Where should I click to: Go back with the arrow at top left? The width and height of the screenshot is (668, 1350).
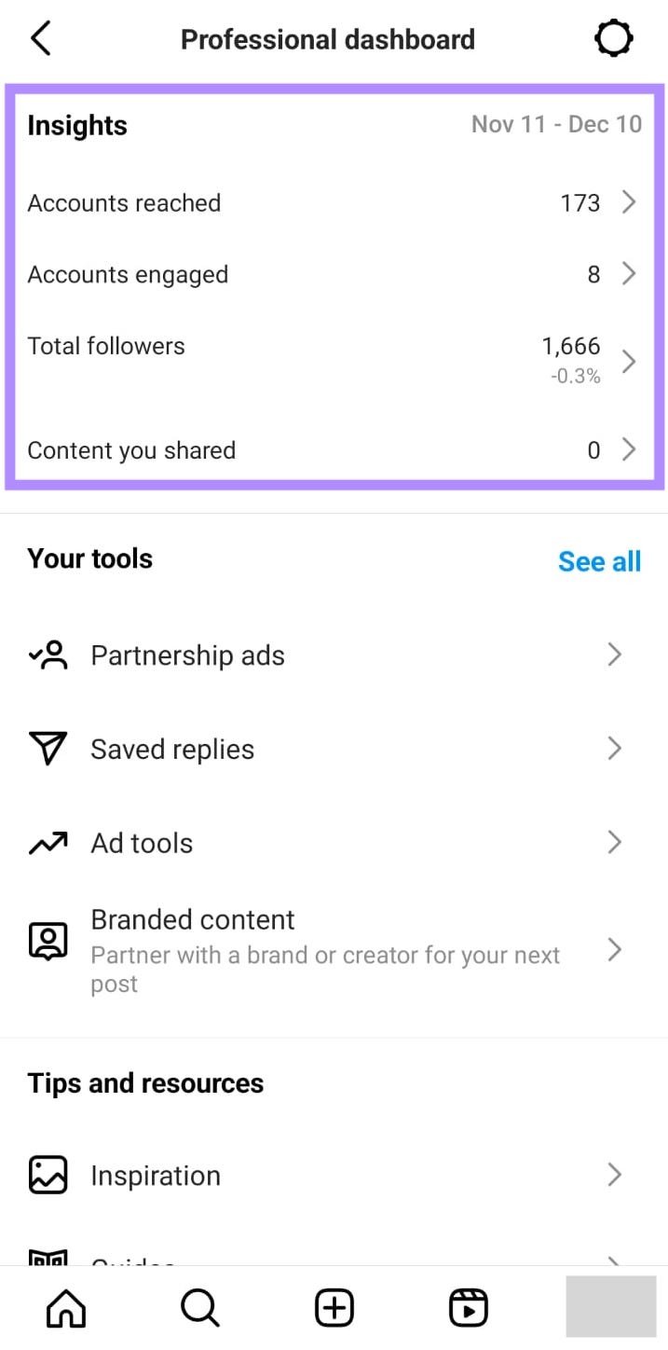(x=40, y=38)
